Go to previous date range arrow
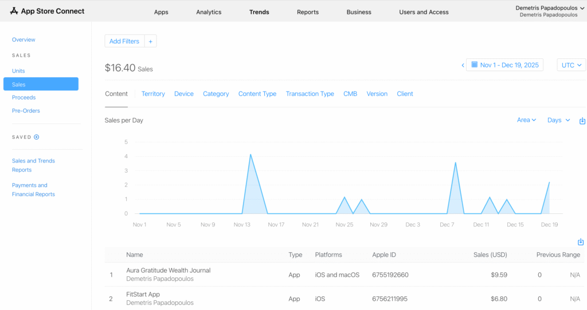 click(463, 65)
